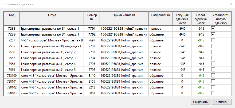This screenshot has width=235, height=108.
Task: Enable new shift checkbox for row 7697
Action: click(x=213, y=40)
